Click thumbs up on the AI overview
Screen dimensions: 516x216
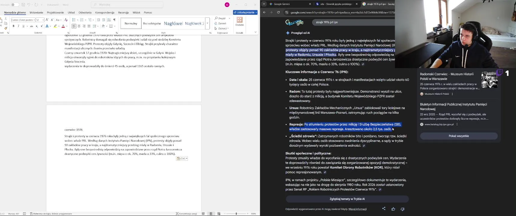pos(393,209)
